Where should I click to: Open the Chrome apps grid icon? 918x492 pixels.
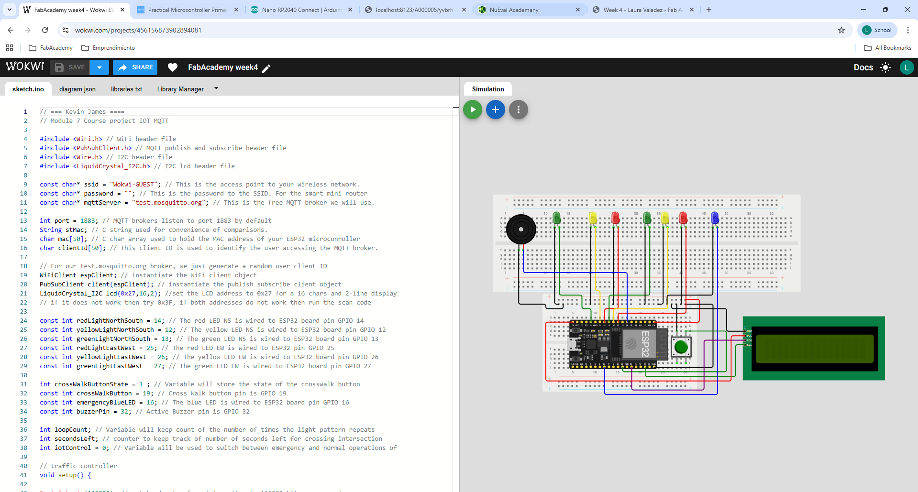click(x=10, y=48)
